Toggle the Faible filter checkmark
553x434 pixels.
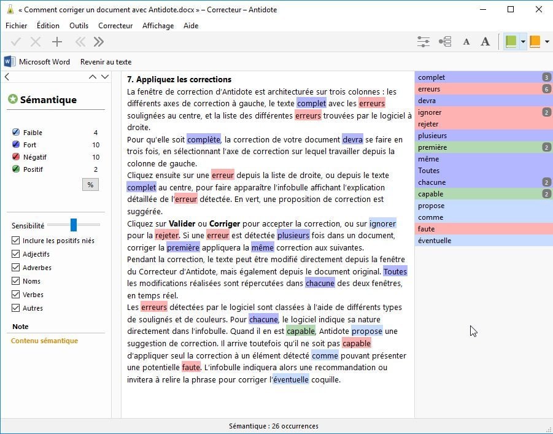tap(16, 132)
